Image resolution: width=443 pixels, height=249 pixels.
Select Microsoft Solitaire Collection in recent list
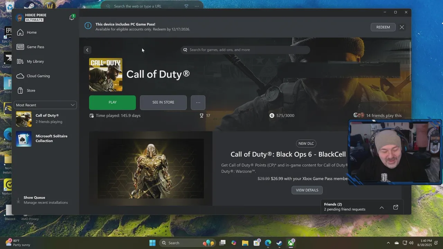click(x=45, y=138)
